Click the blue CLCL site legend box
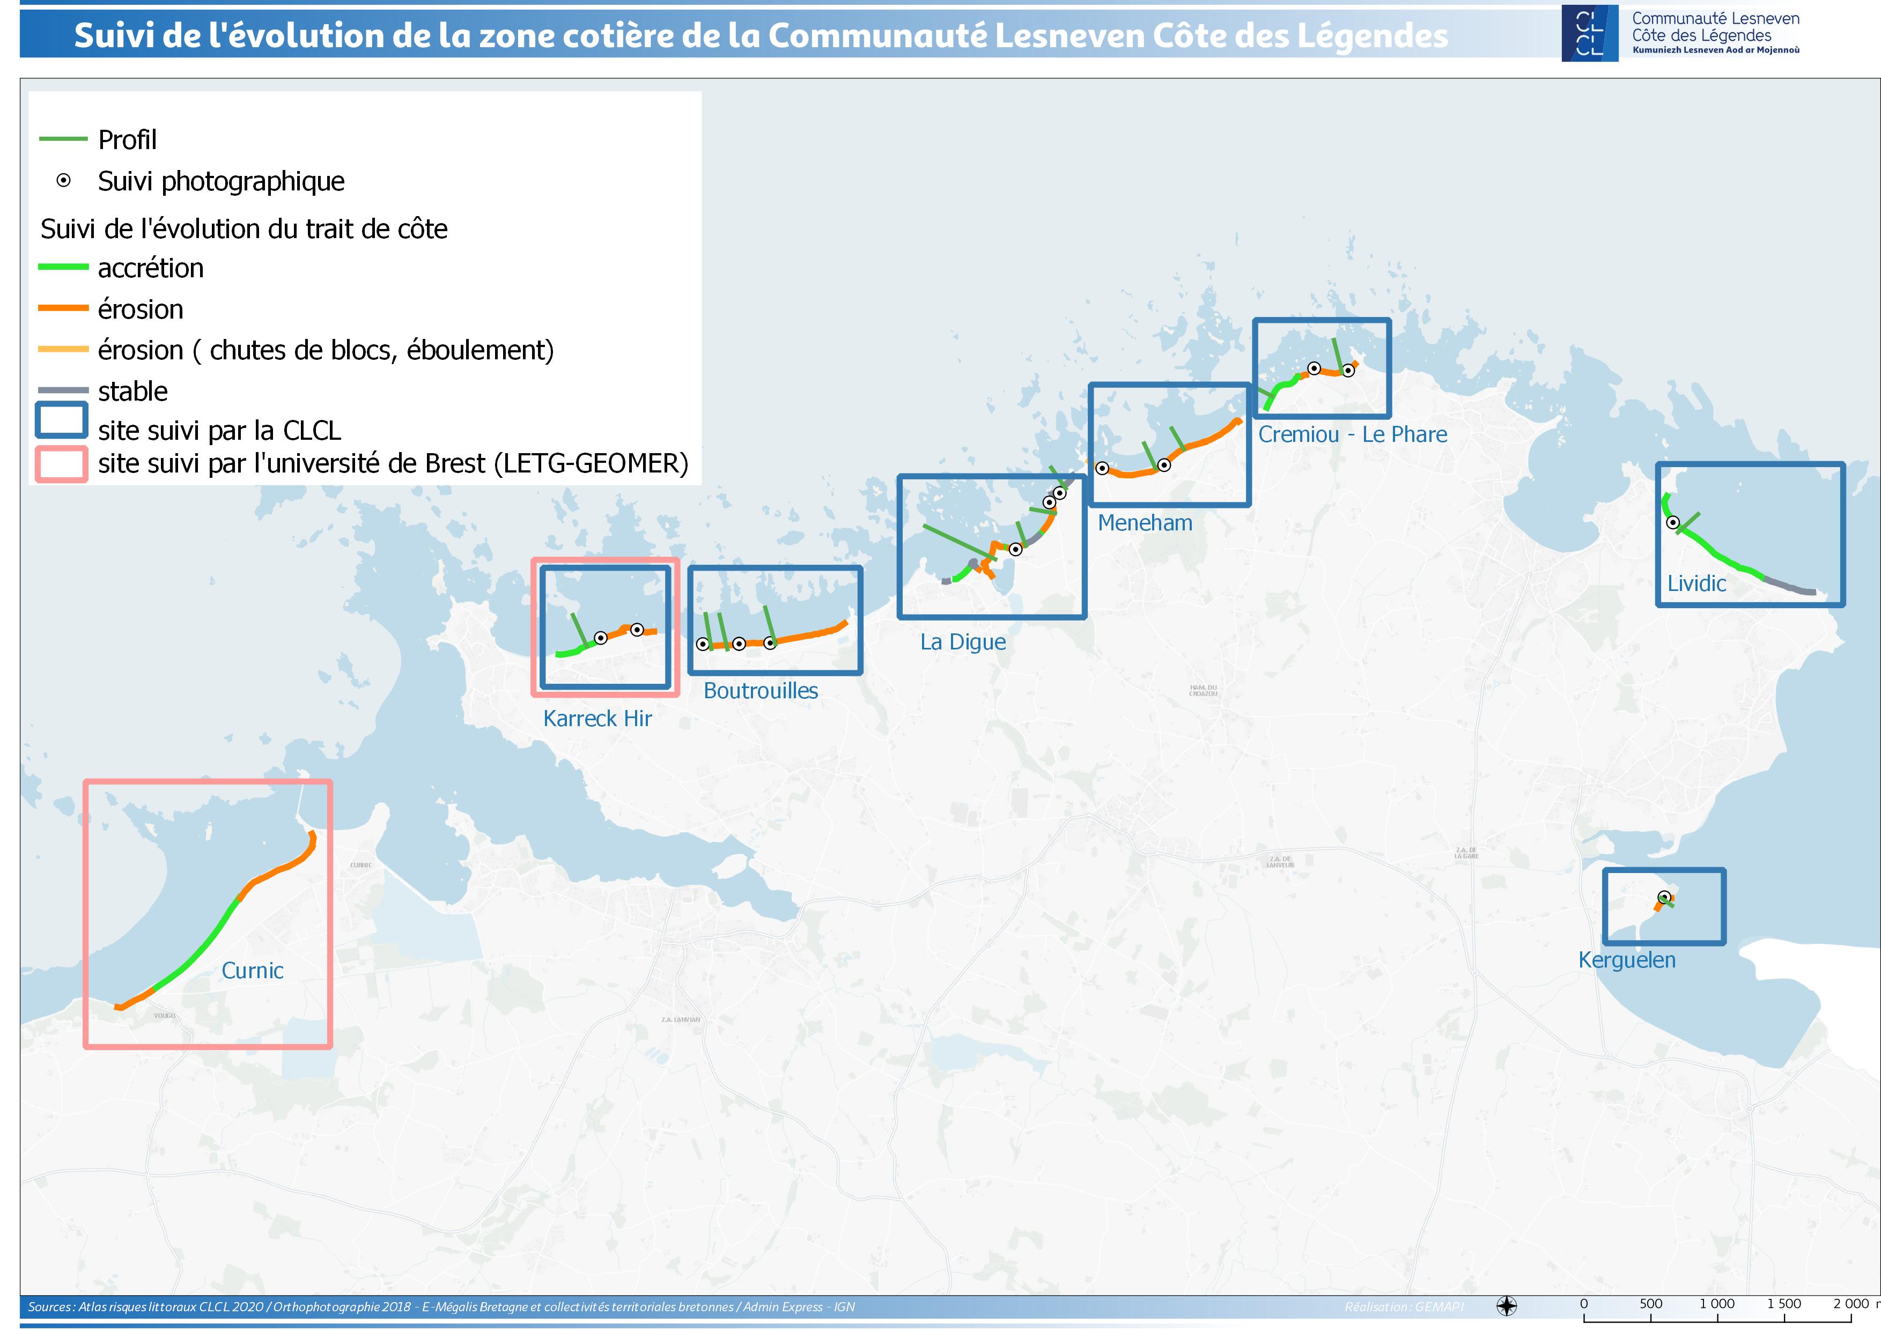The image size is (1881, 1330). coord(62,421)
